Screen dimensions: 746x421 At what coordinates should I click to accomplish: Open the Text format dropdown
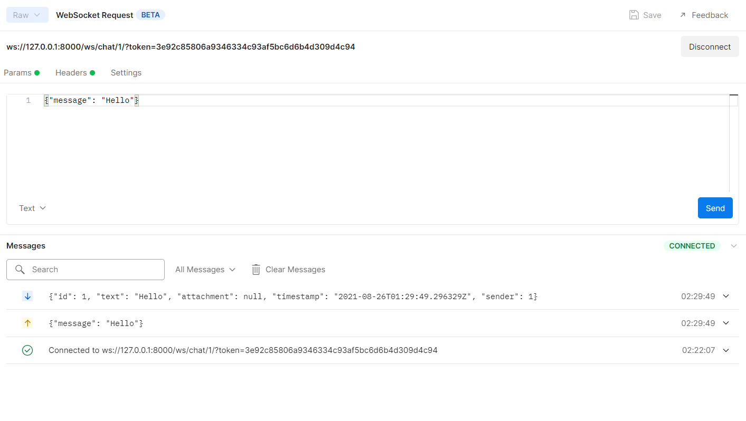point(33,208)
